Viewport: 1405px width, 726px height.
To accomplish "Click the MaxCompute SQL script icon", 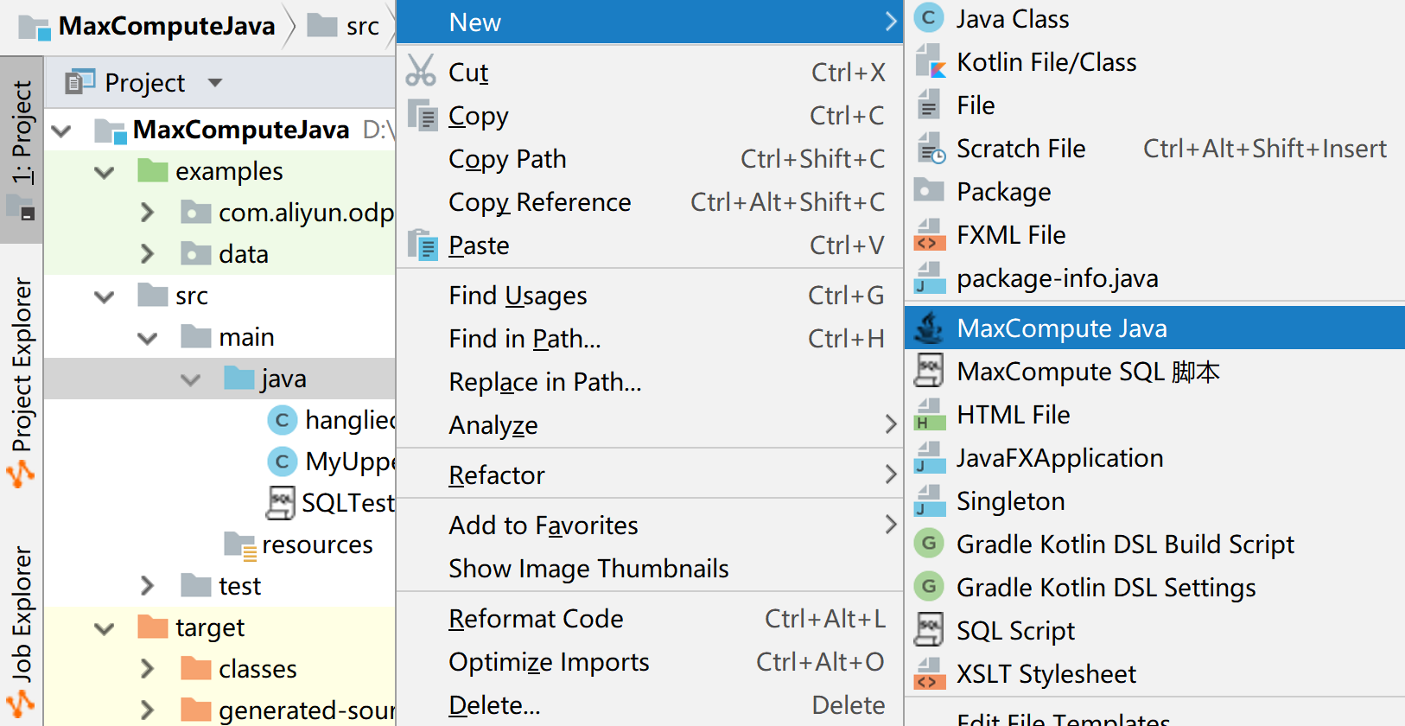I will point(929,372).
